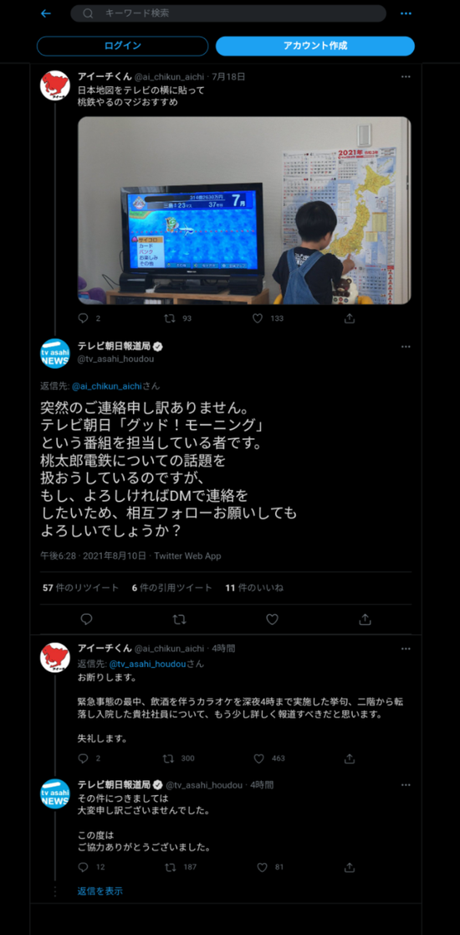Expand 返信を表示 to show replies
The image size is (460, 935).
[x=100, y=891]
